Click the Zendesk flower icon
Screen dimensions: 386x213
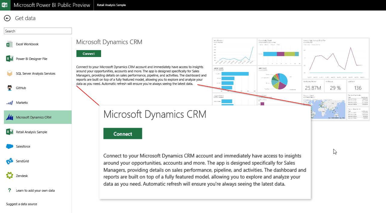click(x=10, y=176)
